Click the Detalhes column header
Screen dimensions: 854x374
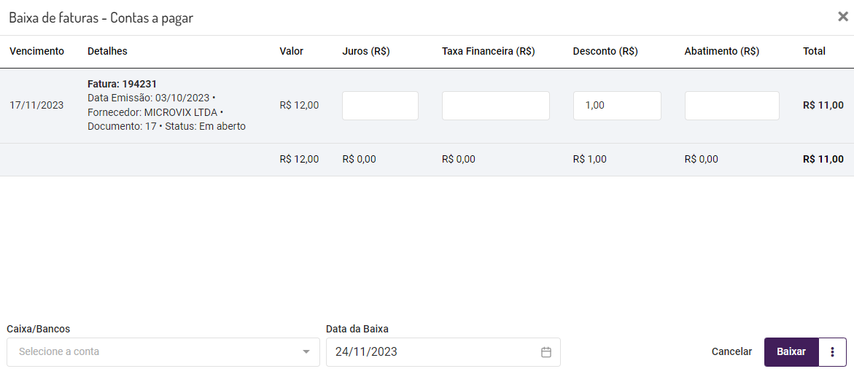tap(107, 51)
